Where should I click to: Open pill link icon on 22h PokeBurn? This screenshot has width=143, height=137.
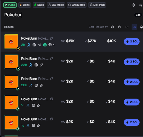[41, 65]
